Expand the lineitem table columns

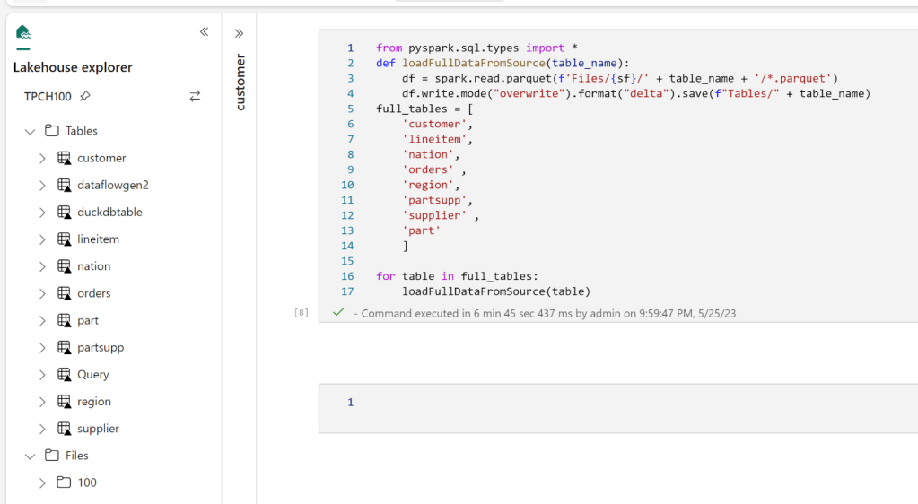[42, 239]
